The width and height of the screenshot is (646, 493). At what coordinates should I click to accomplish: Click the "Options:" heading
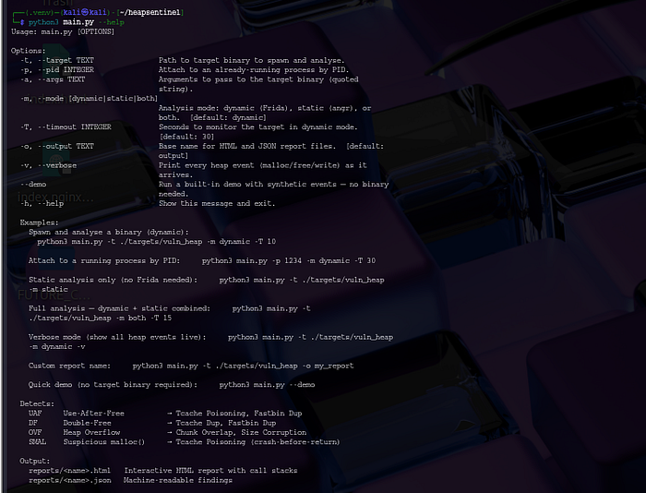coord(28,51)
